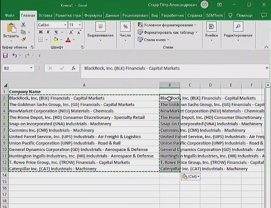This screenshot has height=208, width=271.
Task: Open the Шрифт dialog launcher
Action: tap(82, 47)
